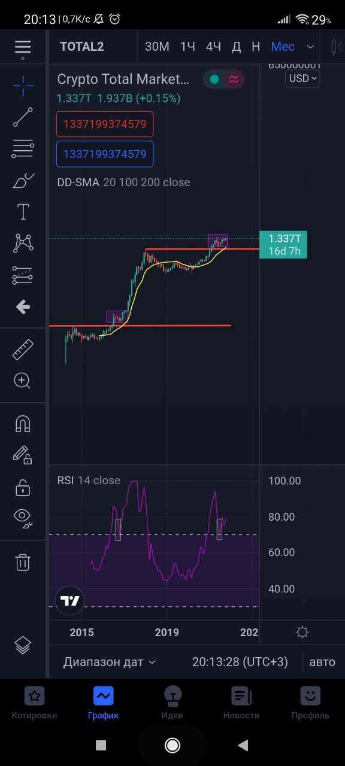Select the ruler measure tool
Viewport: 345px width, 766px height.
pos(23,349)
